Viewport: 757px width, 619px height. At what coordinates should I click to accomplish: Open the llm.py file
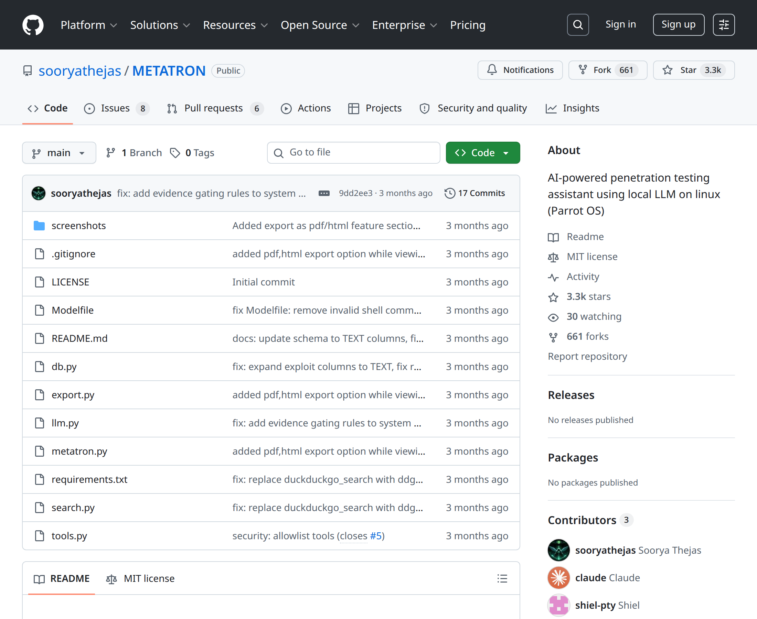pos(65,423)
